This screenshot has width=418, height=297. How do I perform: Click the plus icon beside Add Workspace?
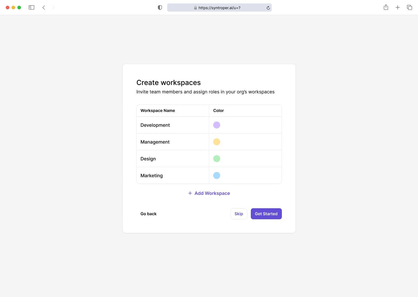(190, 193)
